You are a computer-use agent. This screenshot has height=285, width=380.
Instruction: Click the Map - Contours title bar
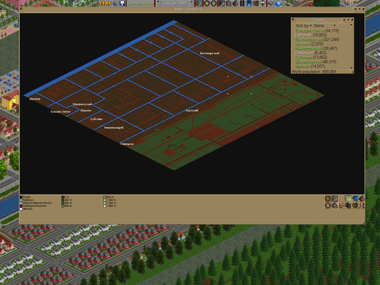click(x=188, y=9)
